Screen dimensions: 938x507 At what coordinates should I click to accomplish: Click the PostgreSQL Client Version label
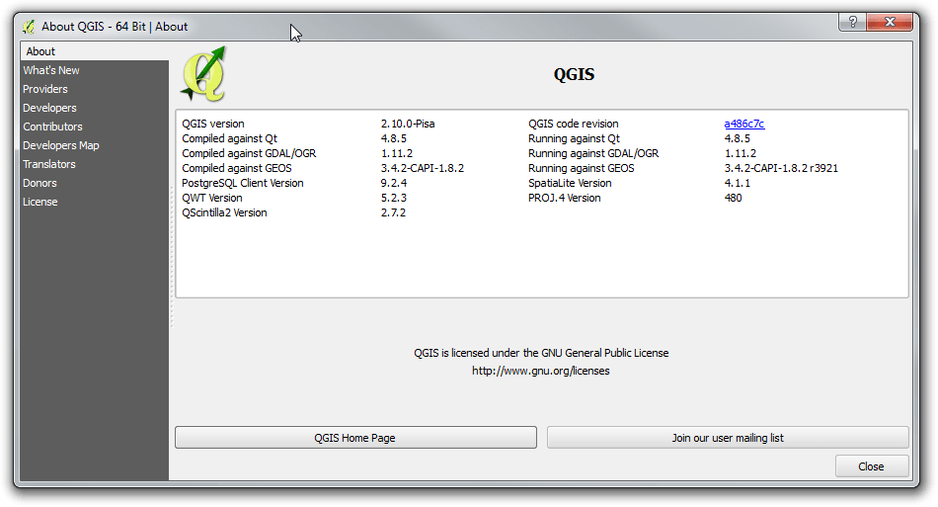[x=243, y=183]
